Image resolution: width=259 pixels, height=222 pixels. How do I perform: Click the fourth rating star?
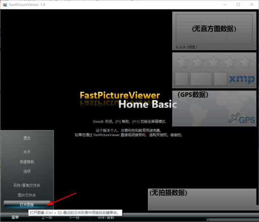click(229, 62)
